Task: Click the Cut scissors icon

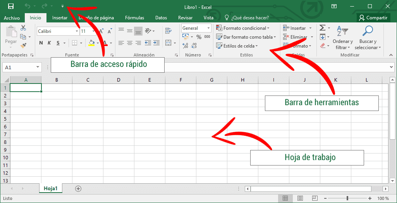Action: pos(23,28)
